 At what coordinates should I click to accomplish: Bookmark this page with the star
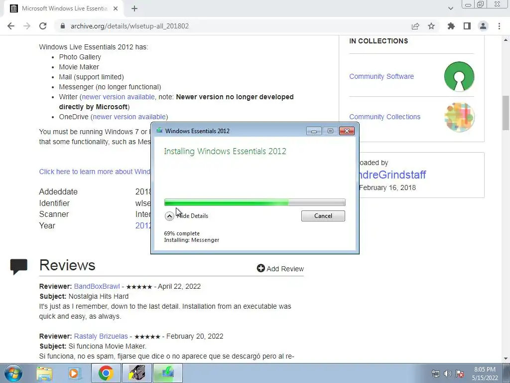tap(431, 26)
